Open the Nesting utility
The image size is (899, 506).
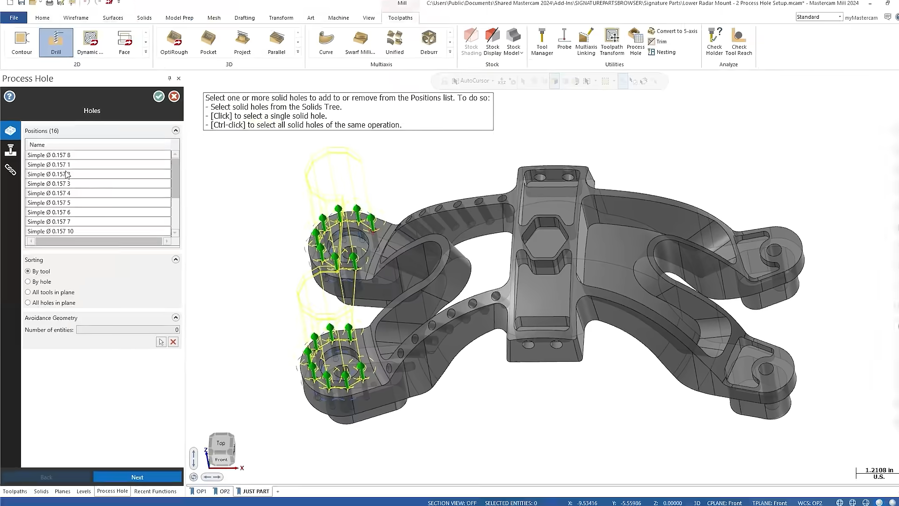[x=661, y=52]
